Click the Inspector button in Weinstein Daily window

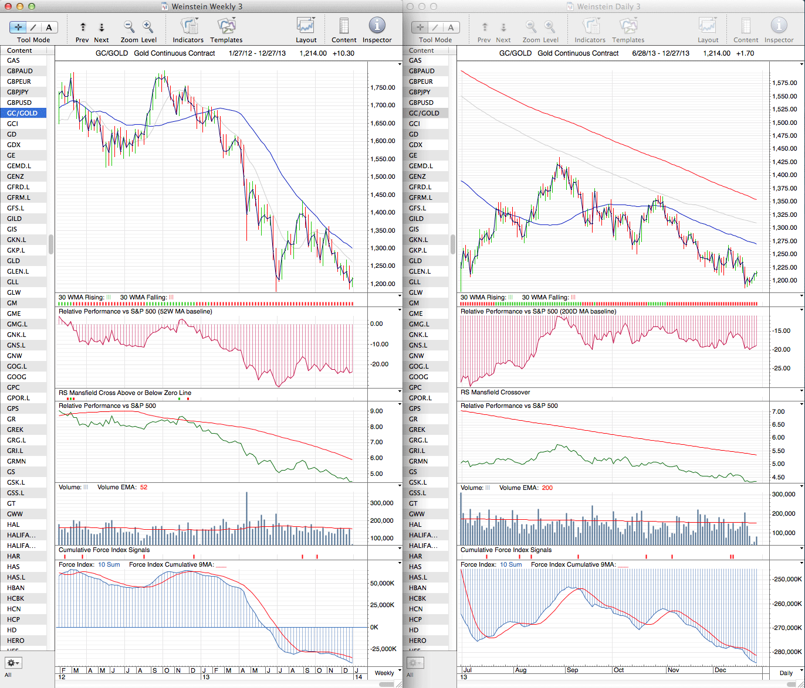[779, 26]
